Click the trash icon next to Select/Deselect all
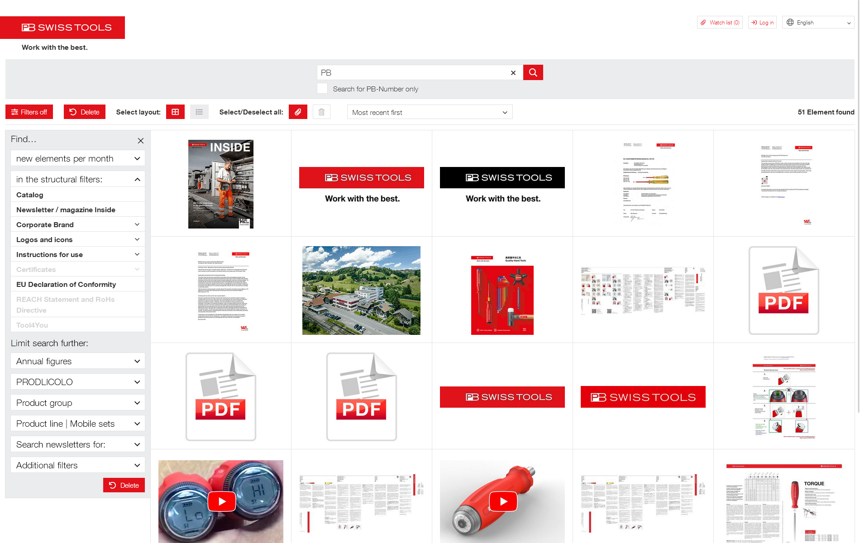Viewport: 860px width, 543px height. click(x=321, y=112)
